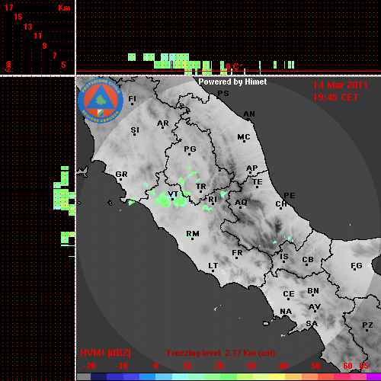Click the PG city label
The height and width of the screenshot is (381, 381).
[190, 149]
